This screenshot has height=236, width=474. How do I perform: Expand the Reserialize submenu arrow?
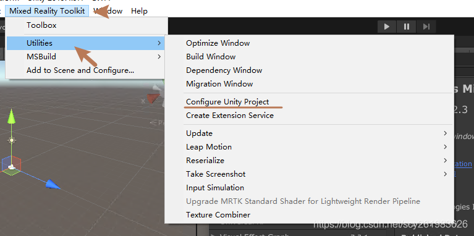(446, 160)
